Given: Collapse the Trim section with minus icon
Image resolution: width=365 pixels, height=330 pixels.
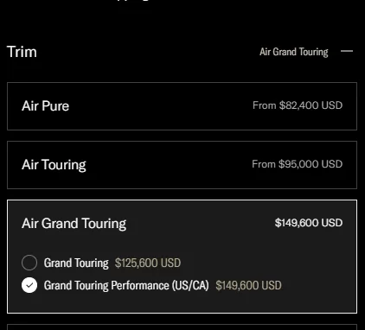Looking at the screenshot, I should click(347, 51).
